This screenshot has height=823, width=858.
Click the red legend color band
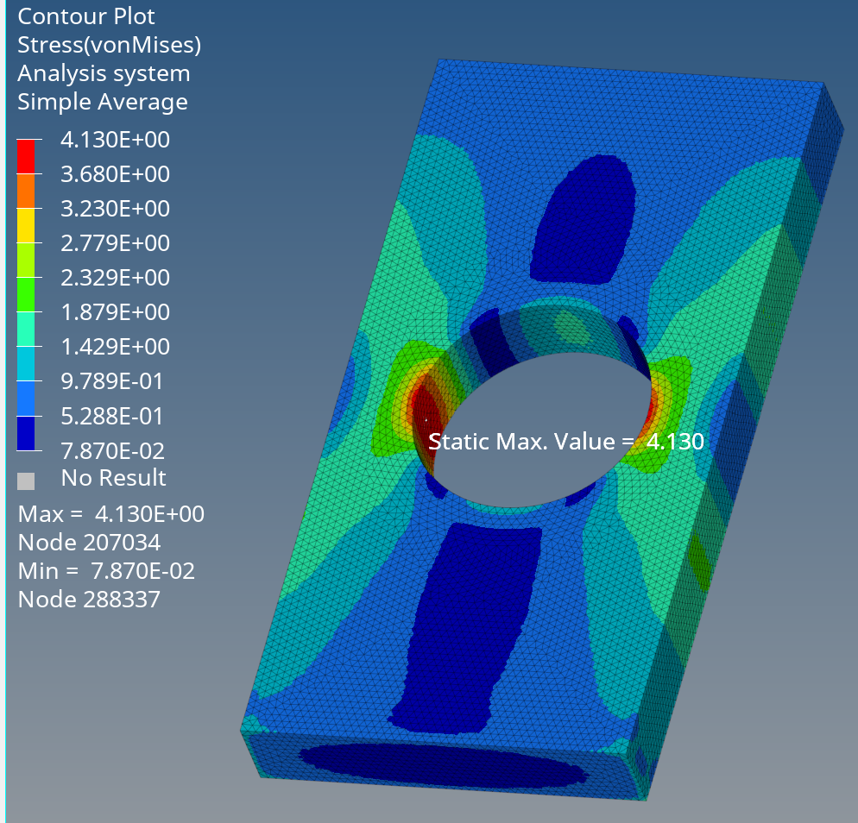click(x=26, y=157)
